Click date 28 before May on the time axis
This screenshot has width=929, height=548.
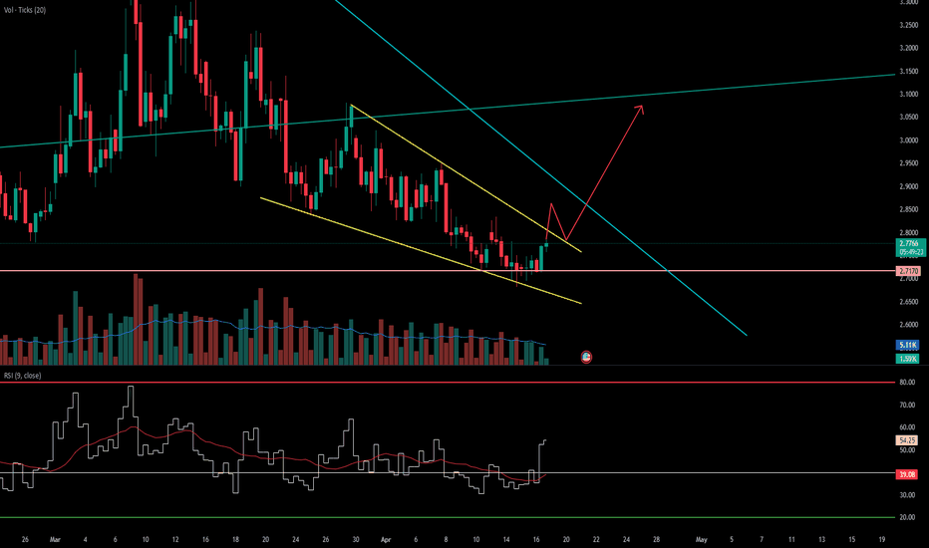coord(657,540)
